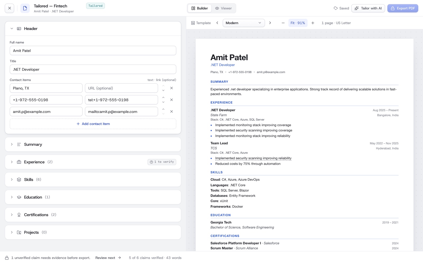Screen dimensions: 423x264
Task: Click the mailto:amit.p@example.com link field
Action: [x=121, y=112]
